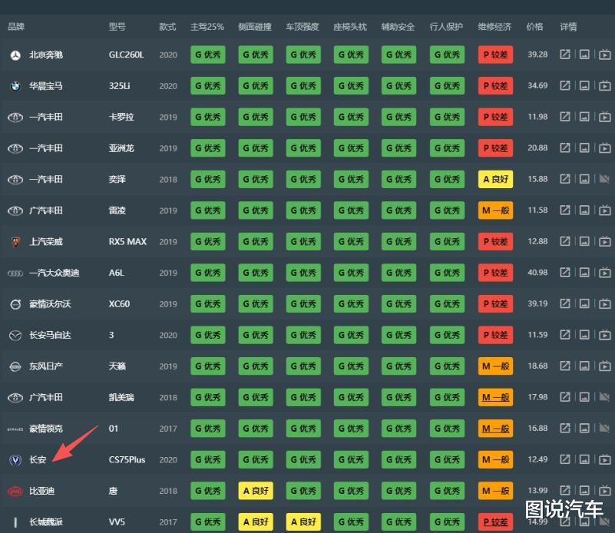Open details link icon for 亚洲龙
Image resolution: width=615 pixels, height=533 pixels.
(565, 148)
